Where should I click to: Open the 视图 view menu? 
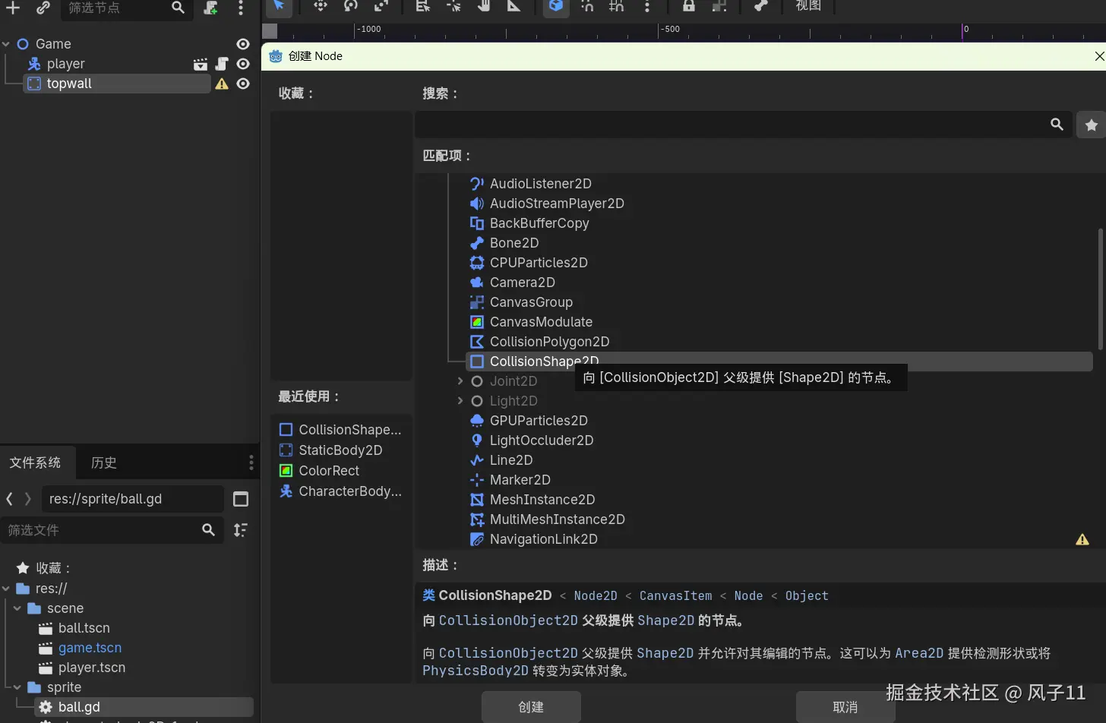click(808, 6)
